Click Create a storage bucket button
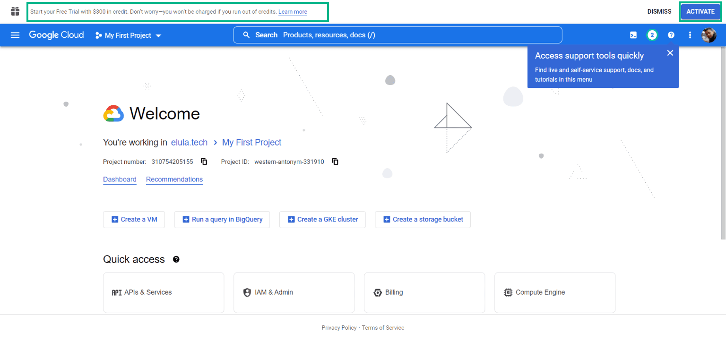The image size is (726, 341). pyautogui.click(x=423, y=220)
